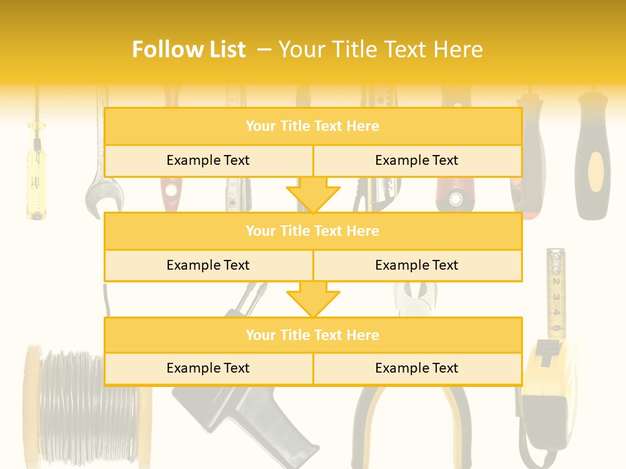Click the left "Example Text" cell in top block

pos(208,161)
